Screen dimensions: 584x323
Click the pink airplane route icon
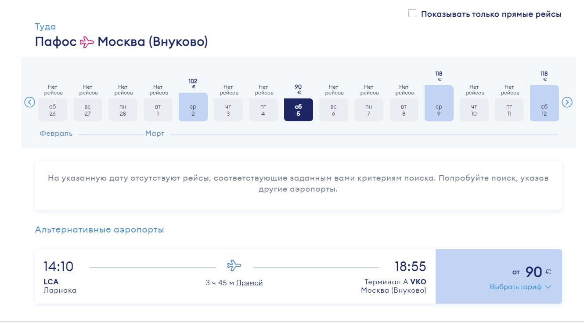tap(87, 42)
